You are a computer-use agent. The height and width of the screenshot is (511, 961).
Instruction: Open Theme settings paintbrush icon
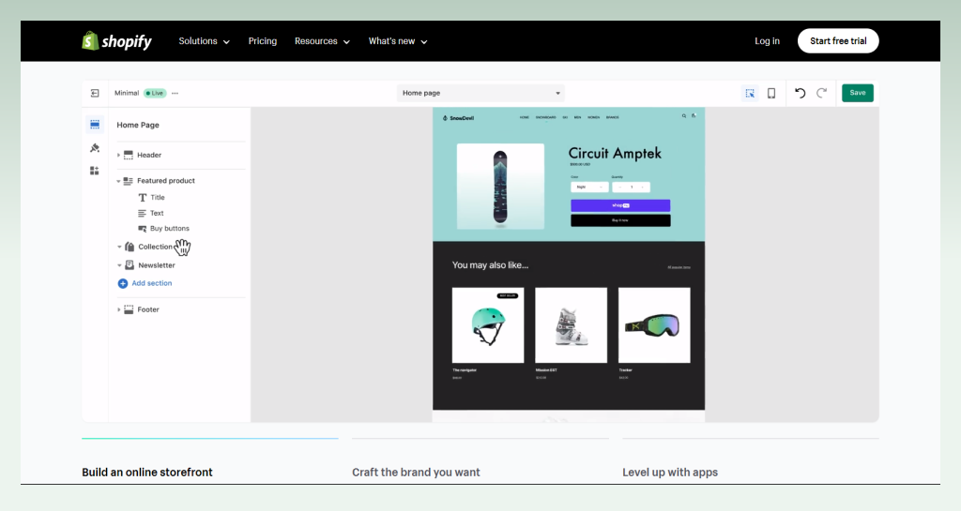pos(95,147)
